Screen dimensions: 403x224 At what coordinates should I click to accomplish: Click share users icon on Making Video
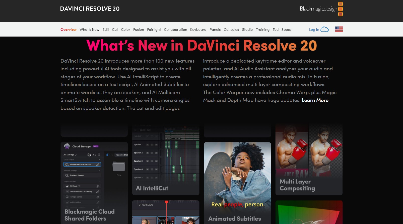tap(98, 202)
